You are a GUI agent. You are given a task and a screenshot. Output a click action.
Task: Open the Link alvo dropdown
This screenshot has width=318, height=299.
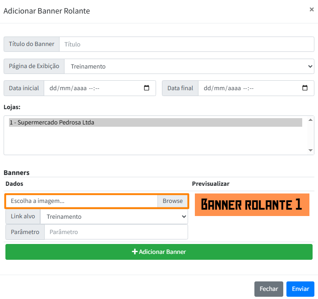[x=114, y=217]
